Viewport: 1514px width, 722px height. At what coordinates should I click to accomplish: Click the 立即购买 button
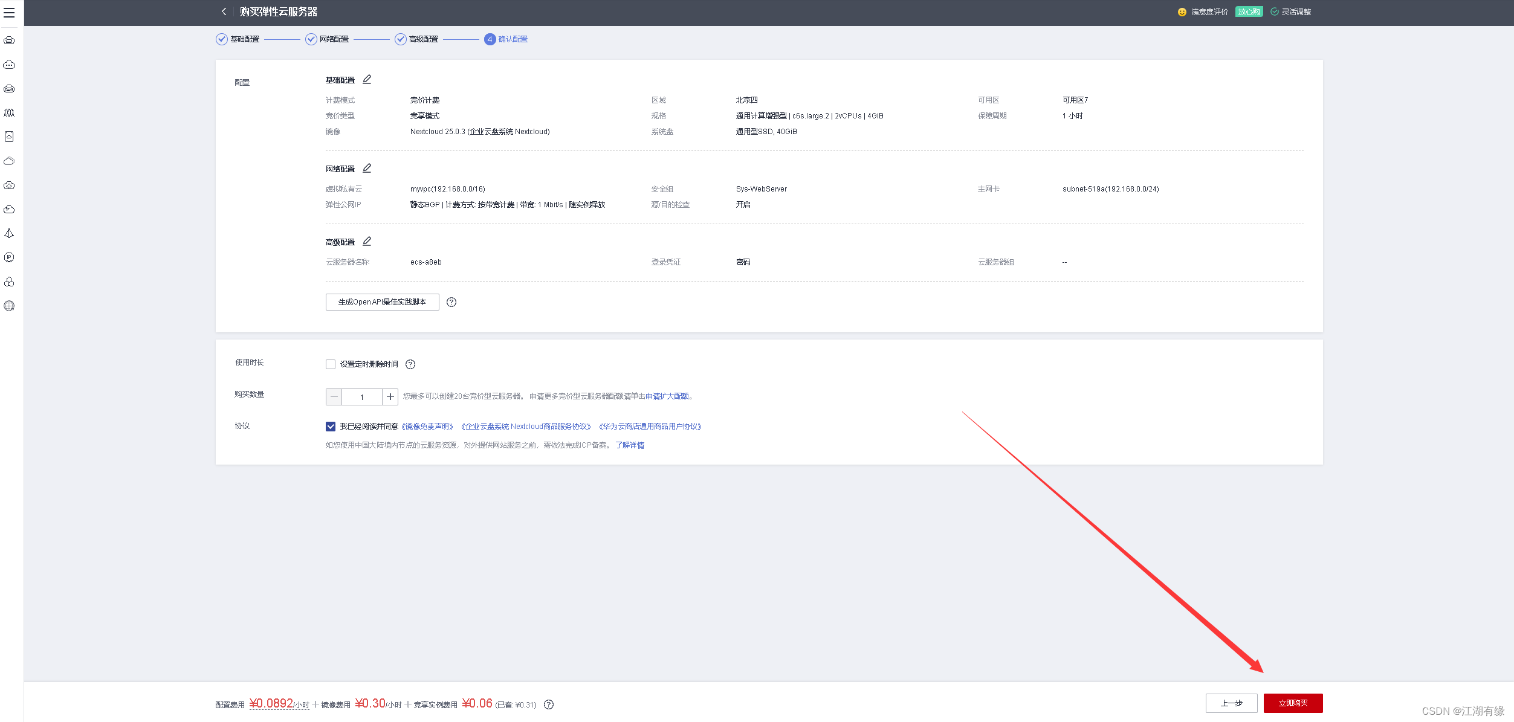point(1293,703)
